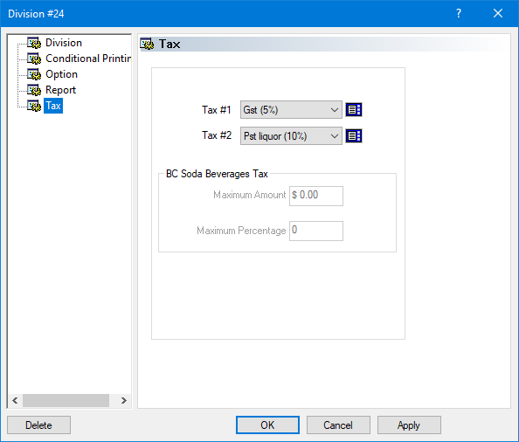
Task: Open the list editor beside Tax #1
Action: [354, 110]
